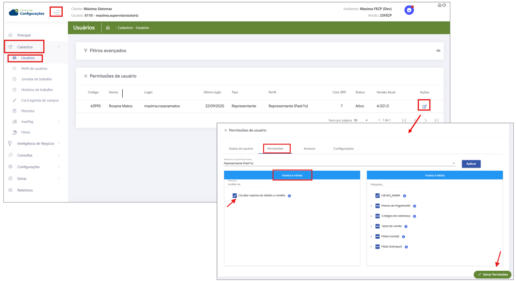Screen dimensions: 516x281
Task: Click the Salvar Permissões button
Action: [x=492, y=275]
